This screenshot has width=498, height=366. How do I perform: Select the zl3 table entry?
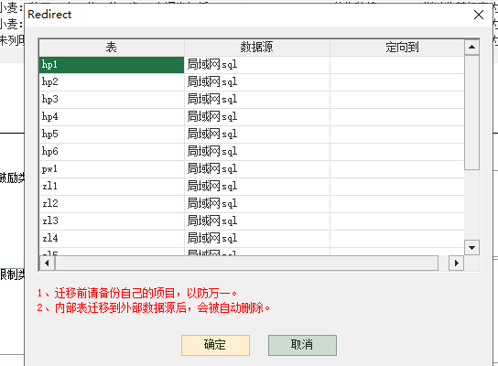point(112,221)
